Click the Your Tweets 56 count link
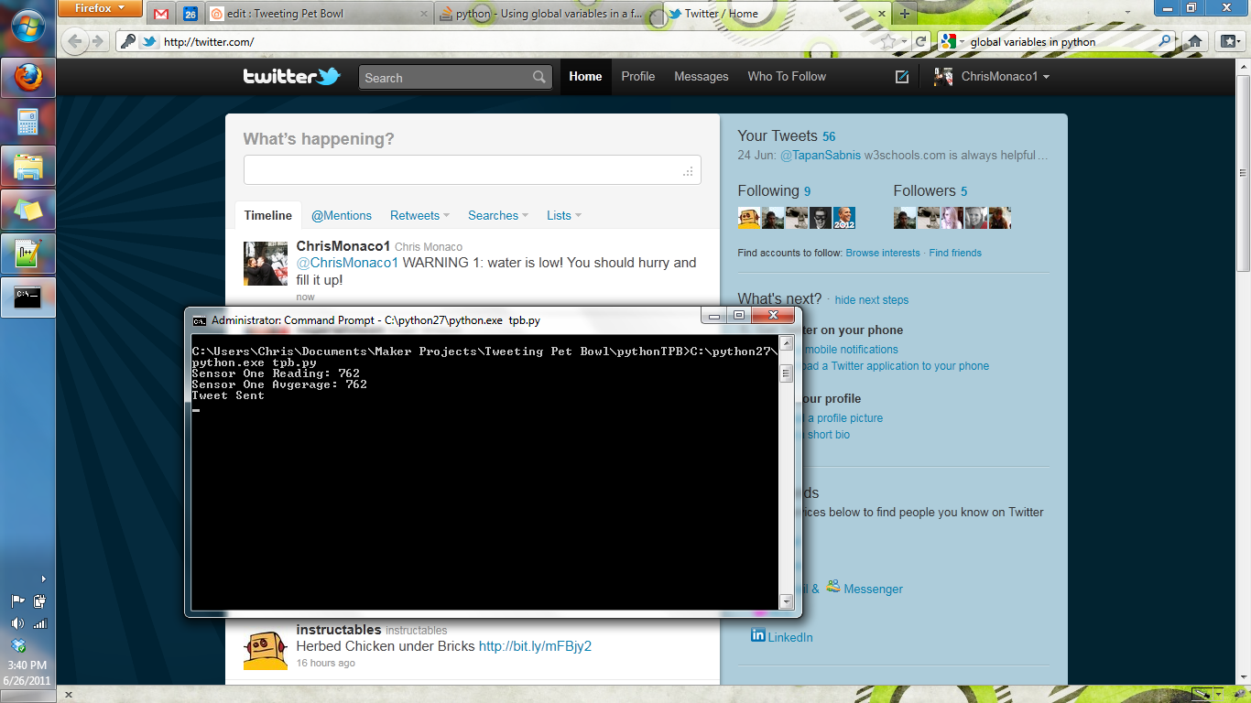The height and width of the screenshot is (703, 1251). pos(829,136)
